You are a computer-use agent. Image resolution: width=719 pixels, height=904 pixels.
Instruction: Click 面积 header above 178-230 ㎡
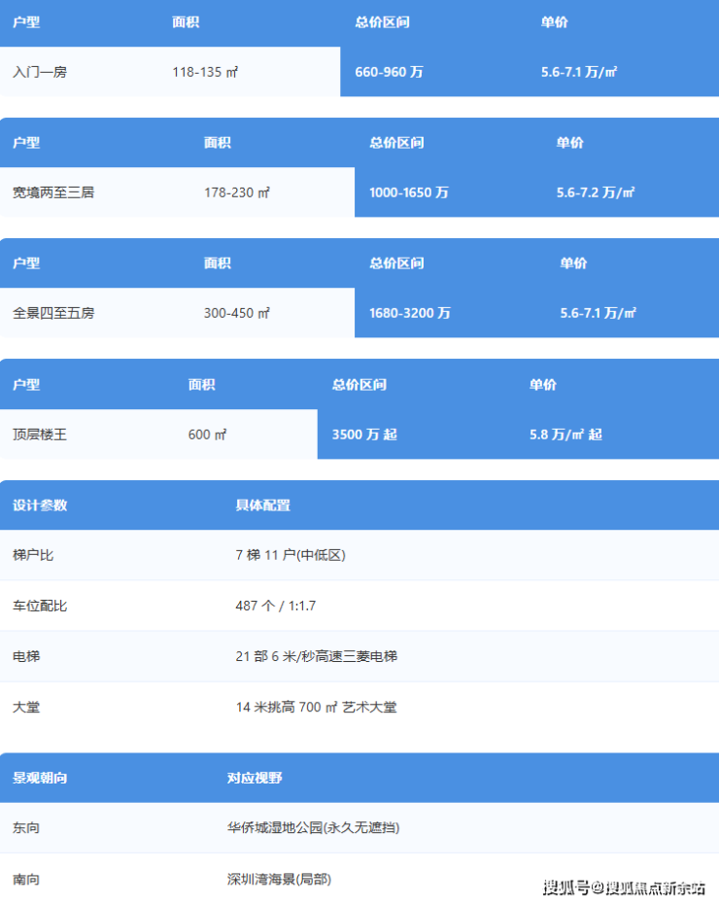[x=218, y=143]
